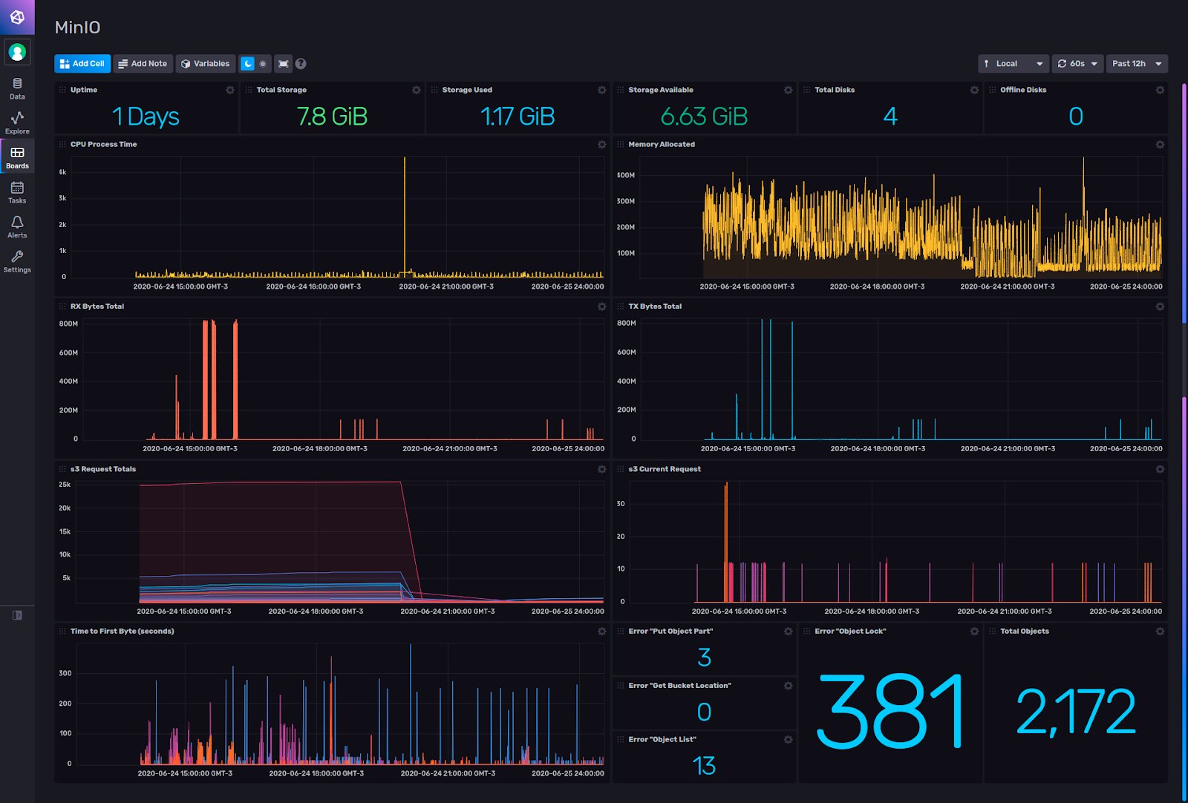Open gear settings on Total Objects cell
This screenshot has width=1188, height=803.
tap(1160, 632)
